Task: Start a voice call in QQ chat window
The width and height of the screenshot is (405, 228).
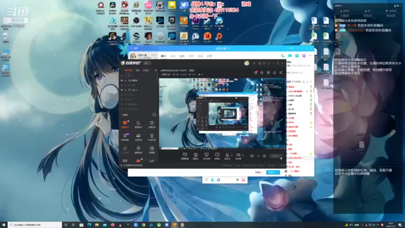Action: pyautogui.click(x=283, y=56)
